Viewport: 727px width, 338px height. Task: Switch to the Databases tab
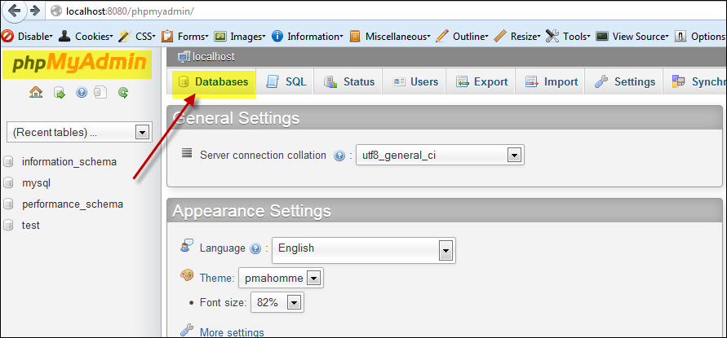[213, 82]
